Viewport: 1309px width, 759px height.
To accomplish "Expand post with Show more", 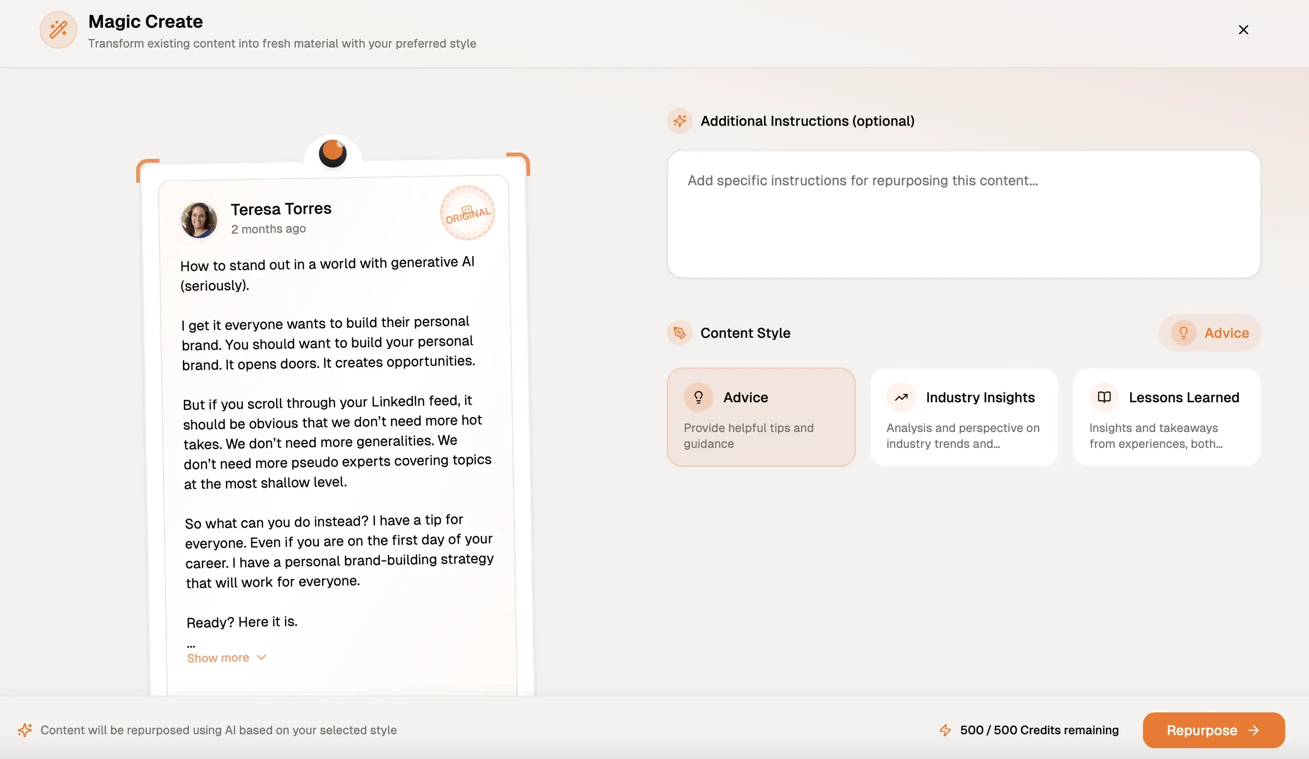I will pos(218,658).
